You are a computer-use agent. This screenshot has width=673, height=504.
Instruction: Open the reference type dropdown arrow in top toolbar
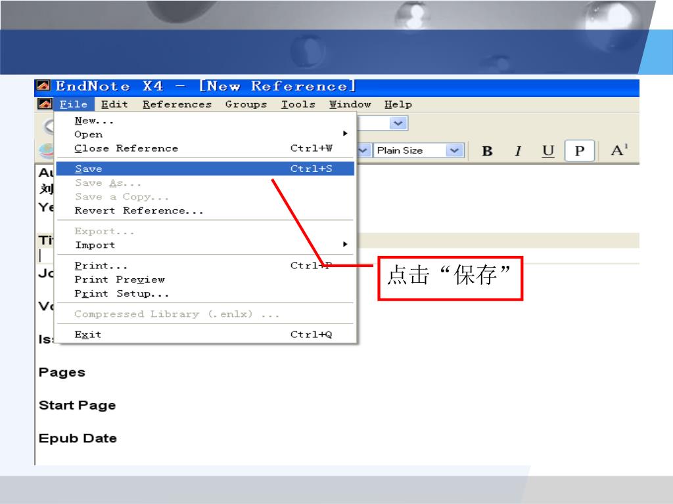tap(398, 123)
